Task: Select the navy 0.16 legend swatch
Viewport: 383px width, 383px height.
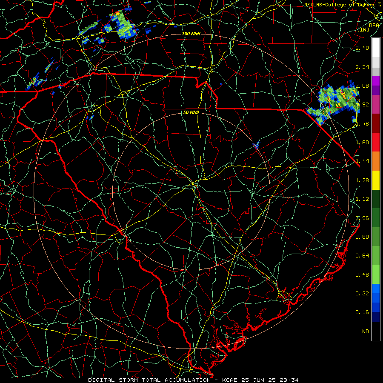Action: tap(376, 317)
